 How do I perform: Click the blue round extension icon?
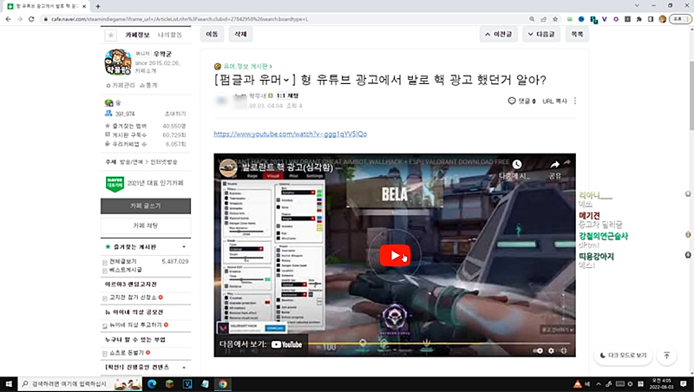click(x=581, y=19)
